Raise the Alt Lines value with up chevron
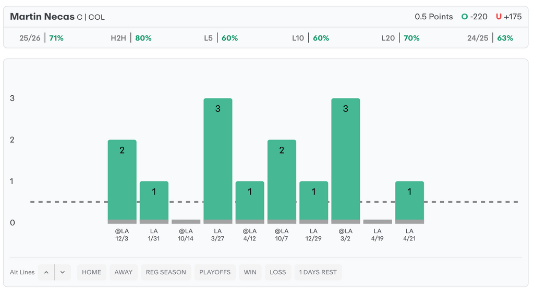Viewport: 534px width, 293px height. (x=46, y=272)
